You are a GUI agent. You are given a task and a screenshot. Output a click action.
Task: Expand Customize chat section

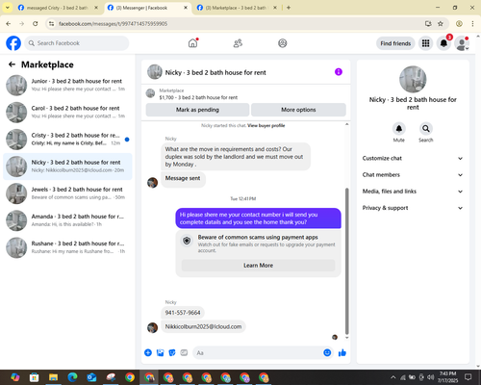(413, 158)
